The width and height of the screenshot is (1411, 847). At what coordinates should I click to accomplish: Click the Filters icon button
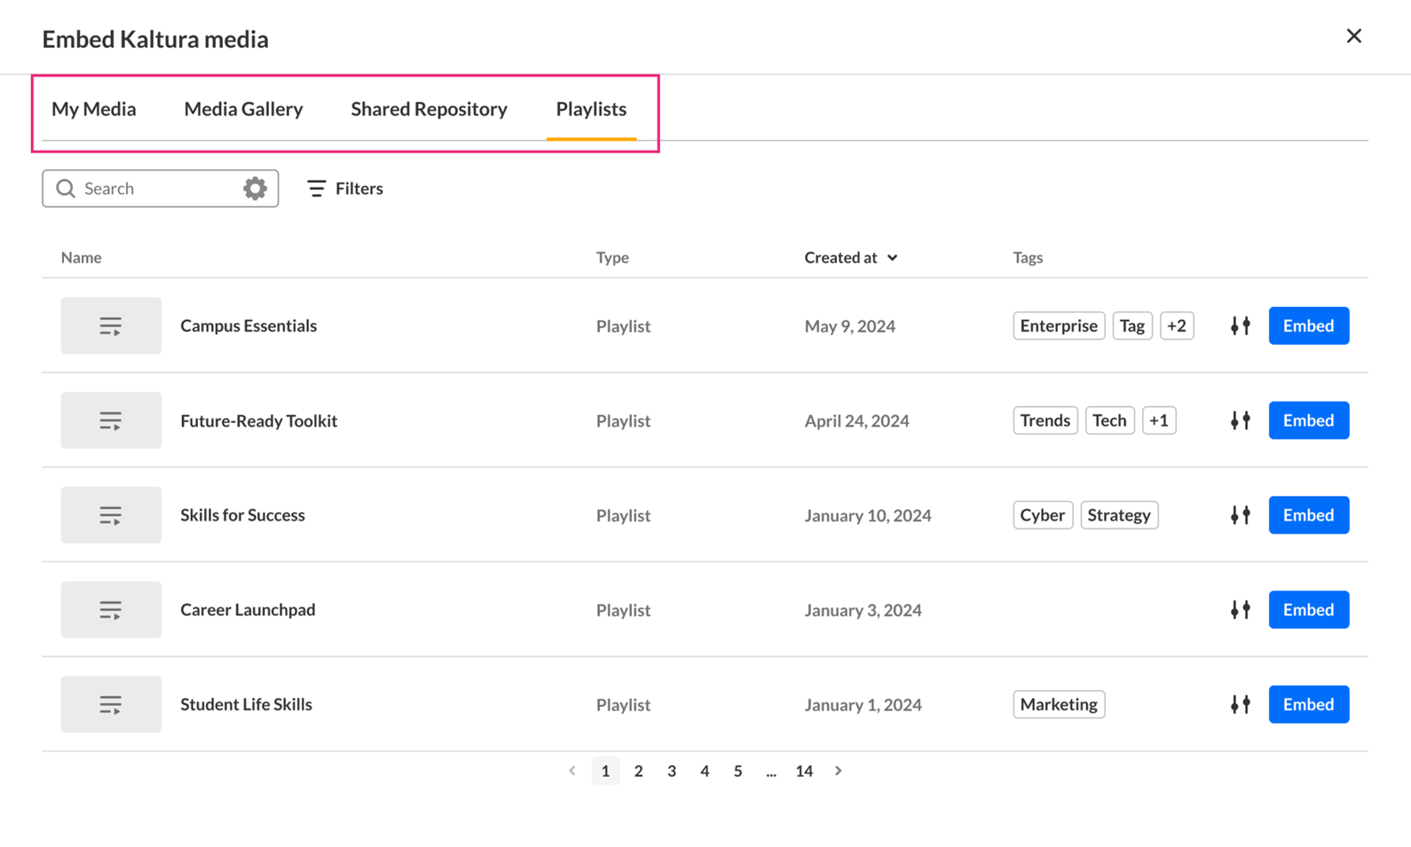pyautogui.click(x=317, y=188)
